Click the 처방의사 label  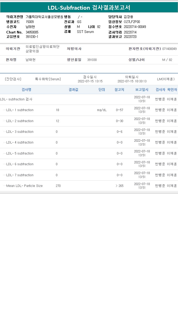pyautogui.click(x=74, y=49)
